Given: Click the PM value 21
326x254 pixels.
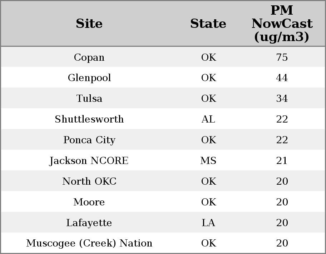Looking at the screenshot, I should (x=282, y=160).
